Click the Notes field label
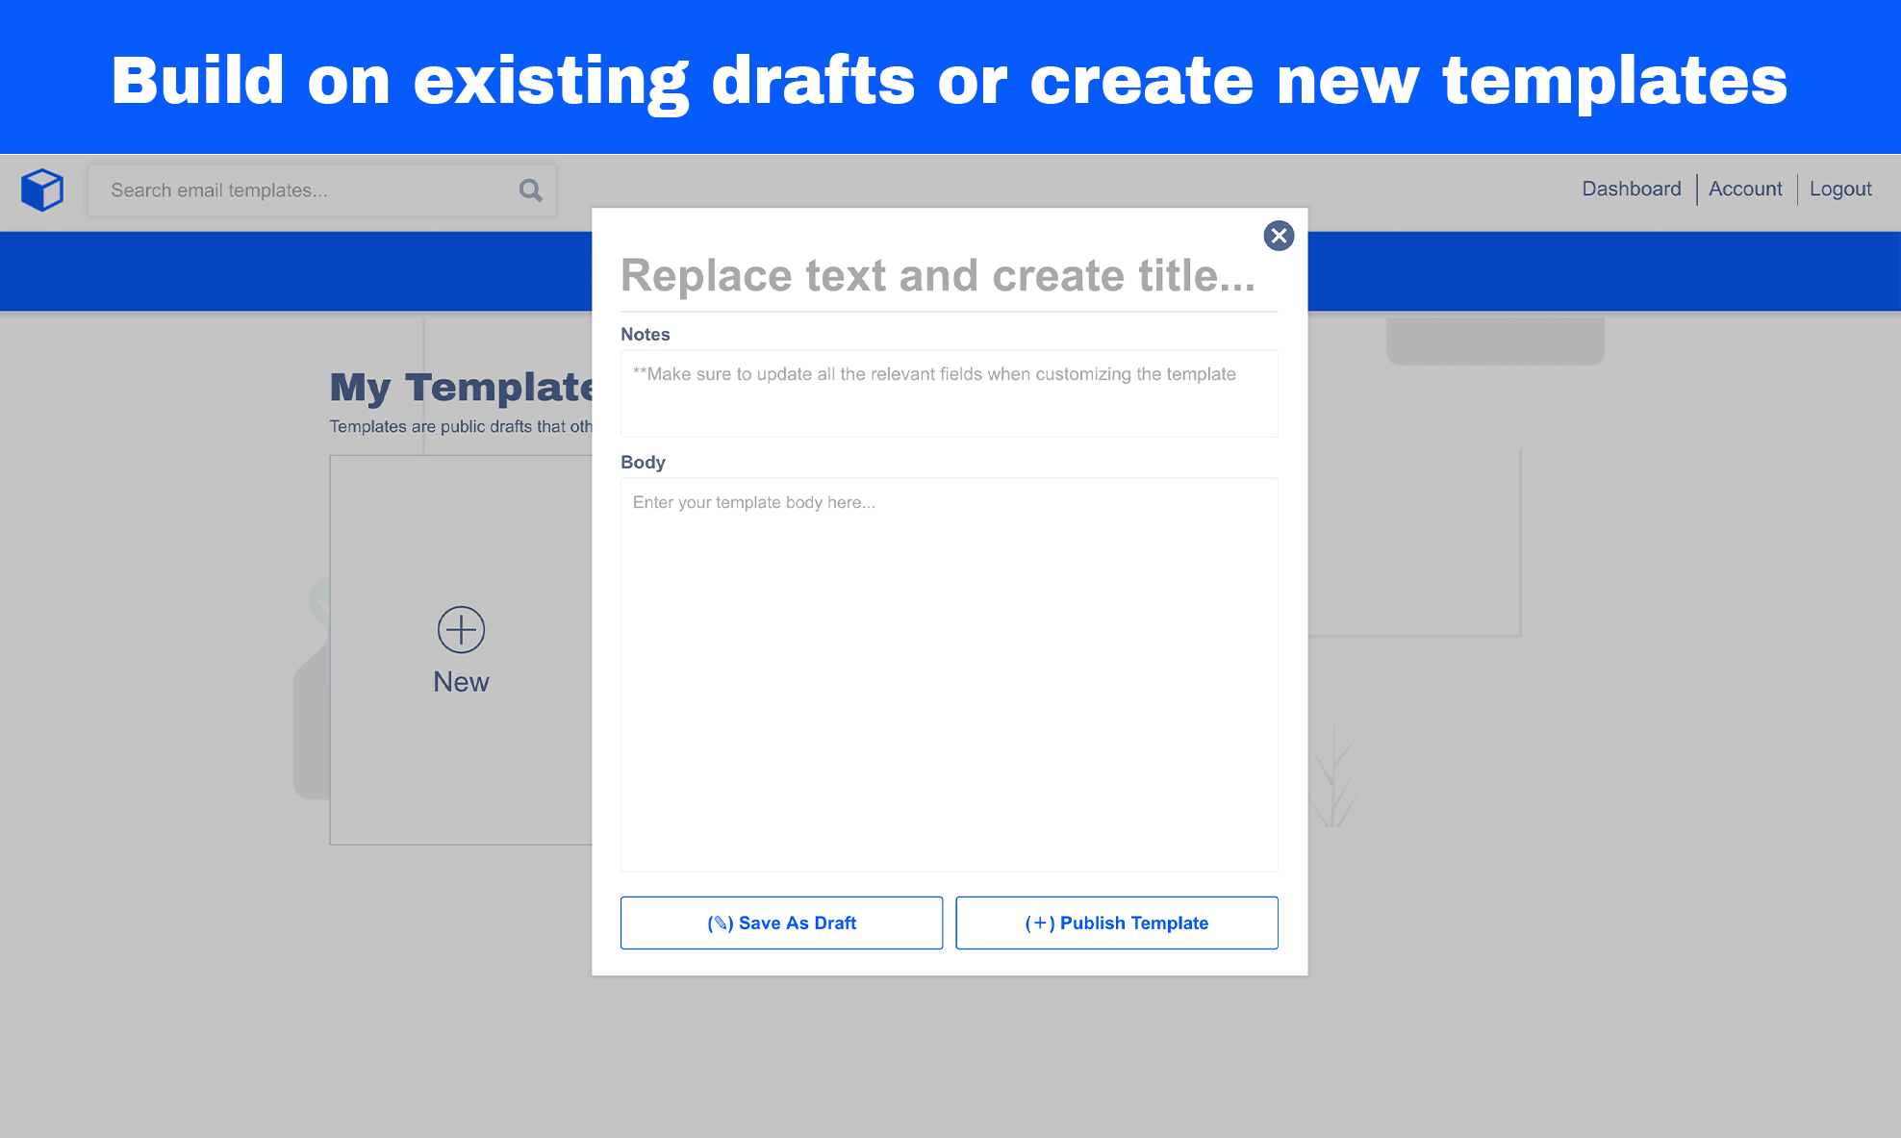Screen dimensions: 1901x1138 pos(645,334)
